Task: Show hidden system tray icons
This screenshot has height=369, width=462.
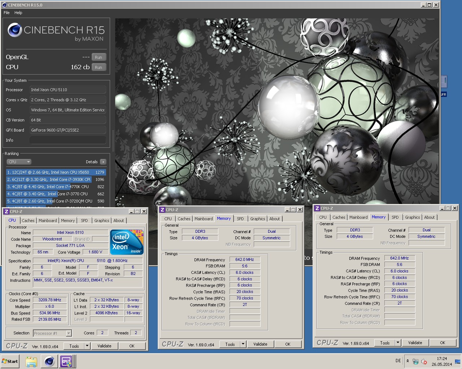Action: click(x=407, y=361)
